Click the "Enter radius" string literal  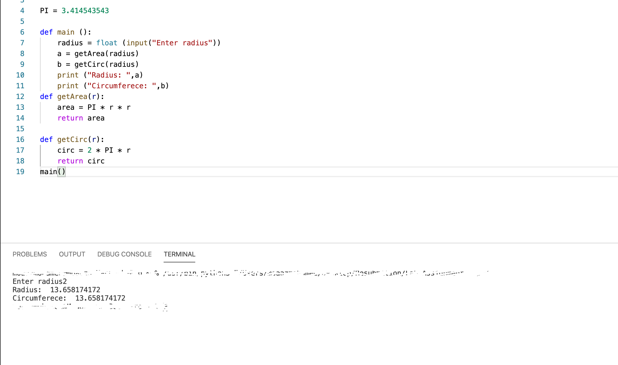coord(182,43)
